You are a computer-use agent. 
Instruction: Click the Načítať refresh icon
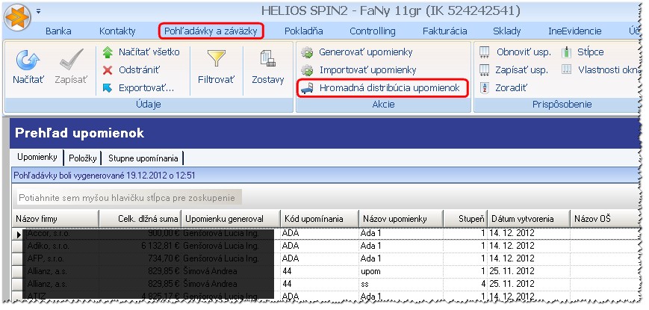[x=28, y=61]
